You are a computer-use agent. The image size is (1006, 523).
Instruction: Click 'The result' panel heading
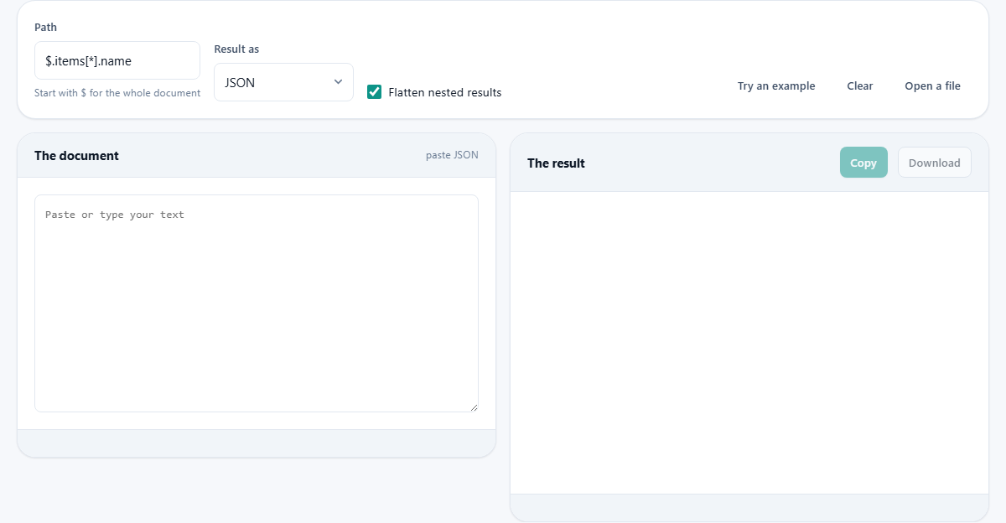556,163
